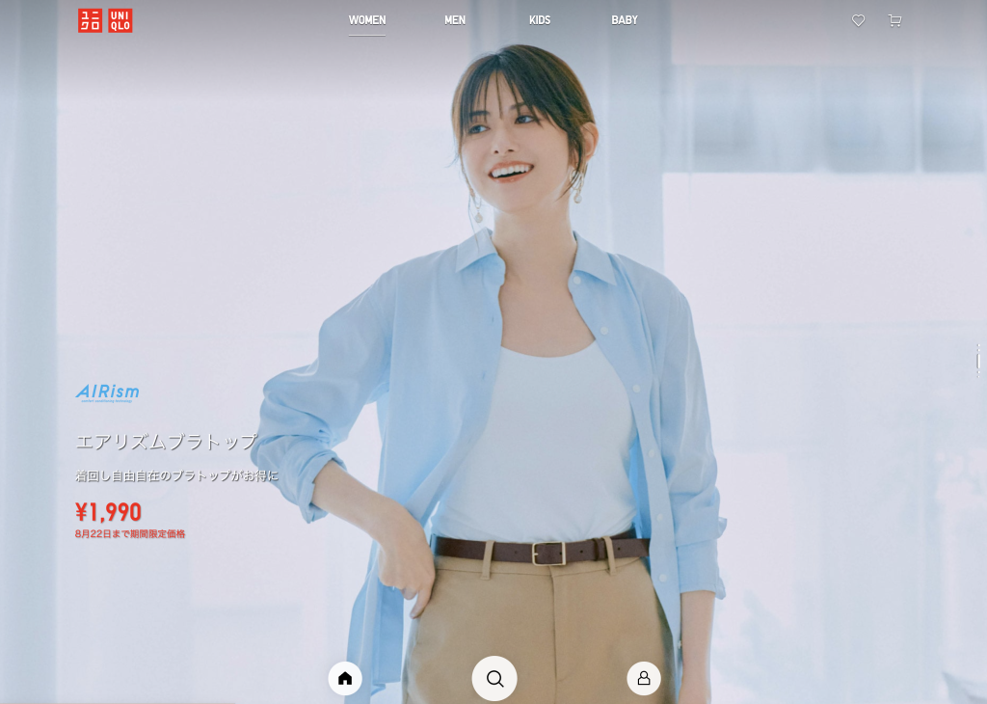Click the 8月22日 limited-price notice
Screen dimensions: 987x704
(130, 533)
